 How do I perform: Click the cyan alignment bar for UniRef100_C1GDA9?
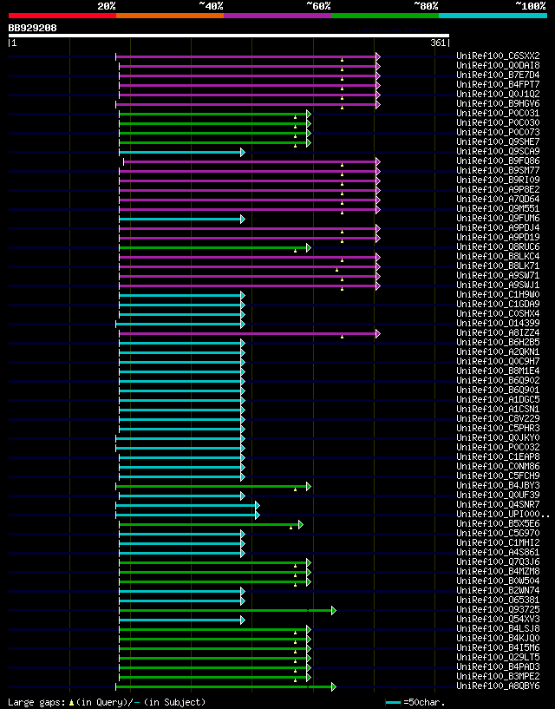pos(182,305)
